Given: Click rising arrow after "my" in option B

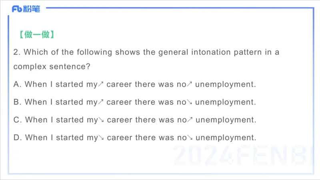Looking at the screenshot, I should point(101,102).
